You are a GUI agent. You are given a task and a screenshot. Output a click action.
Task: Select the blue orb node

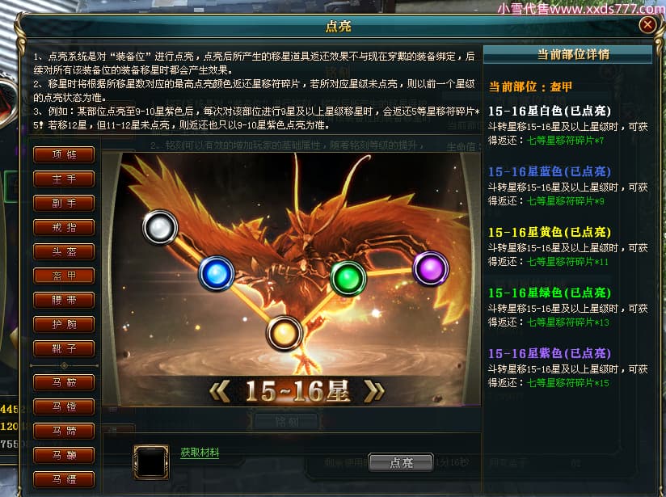[x=216, y=273]
